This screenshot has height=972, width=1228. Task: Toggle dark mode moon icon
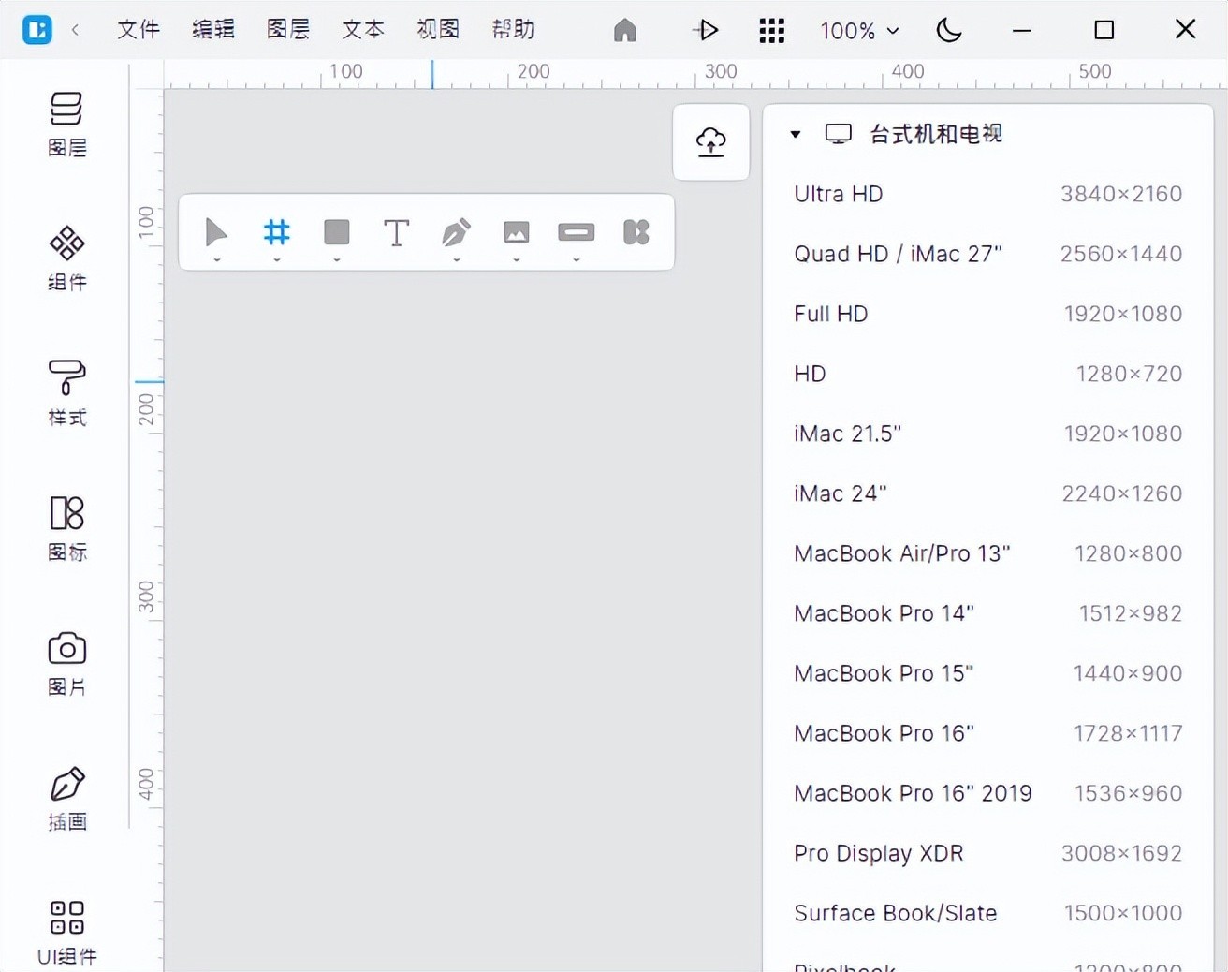(x=949, y=30)
